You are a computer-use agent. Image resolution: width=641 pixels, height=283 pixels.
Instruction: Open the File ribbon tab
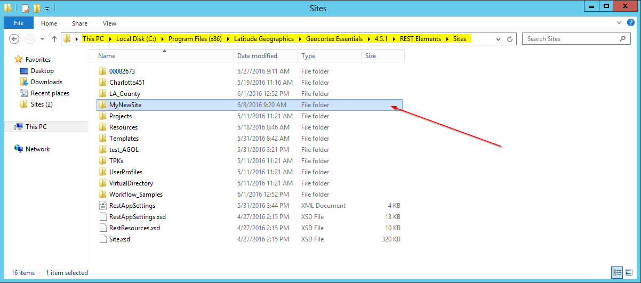pos(19,23)
